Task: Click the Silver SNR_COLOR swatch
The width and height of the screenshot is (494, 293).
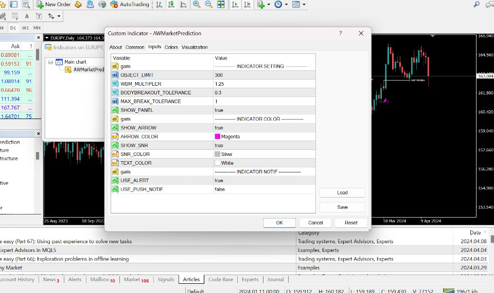Action: coord(217,154)
